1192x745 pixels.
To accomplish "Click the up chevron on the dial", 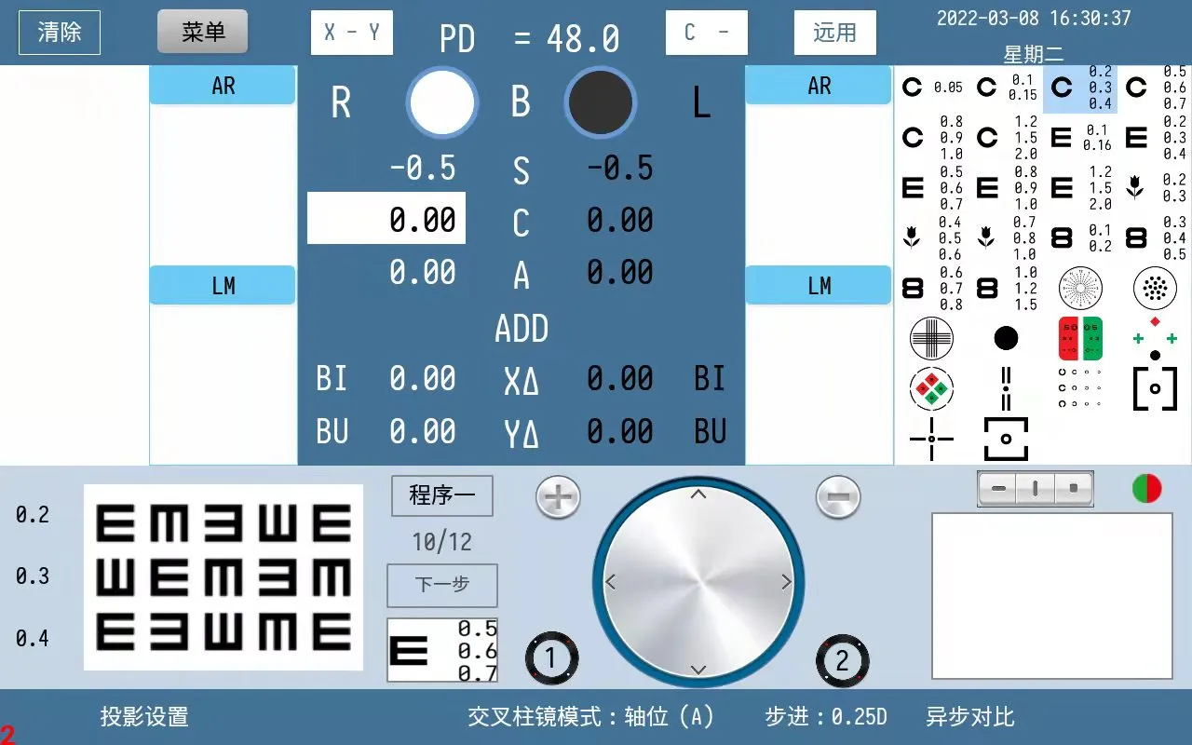I will point(698,494).
